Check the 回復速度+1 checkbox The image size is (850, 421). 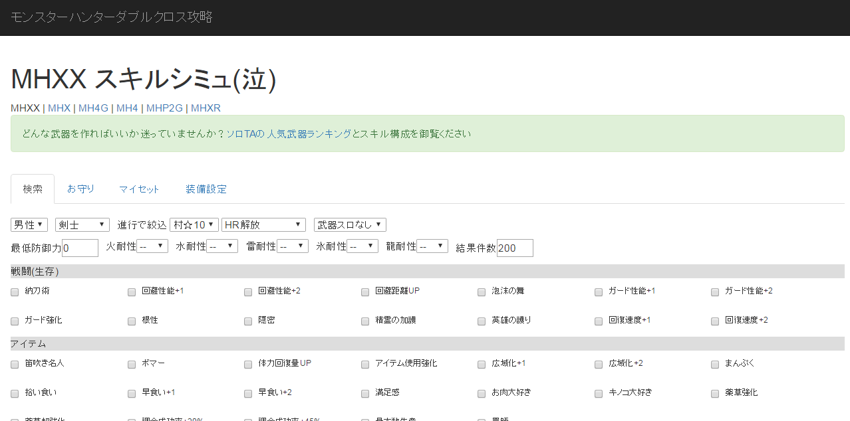(x=599, y=321)
